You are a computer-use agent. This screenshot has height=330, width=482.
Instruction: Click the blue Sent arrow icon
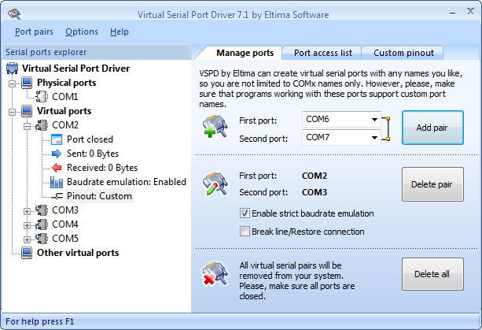(x=57, y=154)
